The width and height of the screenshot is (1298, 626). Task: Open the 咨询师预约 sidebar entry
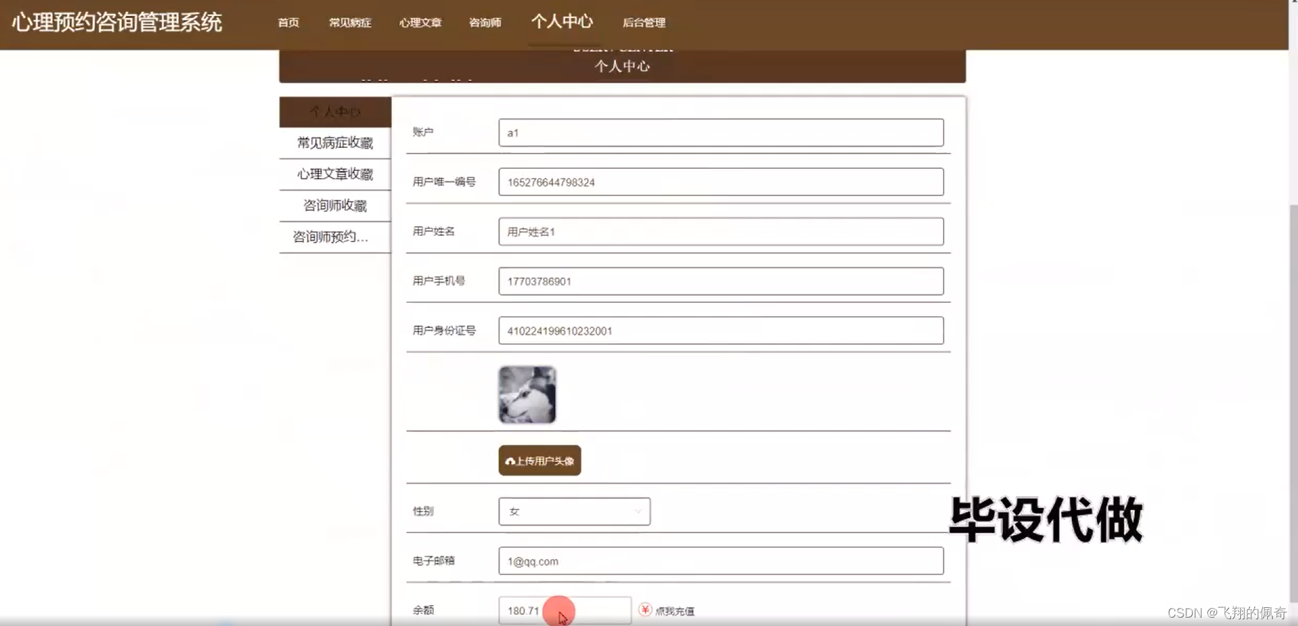[335, 237]
